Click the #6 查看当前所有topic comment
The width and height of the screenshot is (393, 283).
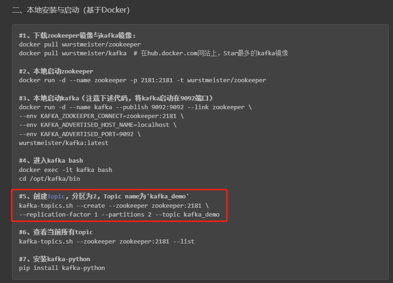pos(56,232)
